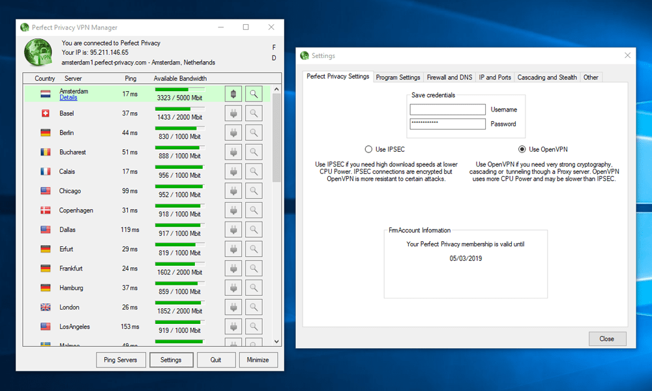
Task: Click the magnifier icon for Hamburg
Action: coord(254,288)
